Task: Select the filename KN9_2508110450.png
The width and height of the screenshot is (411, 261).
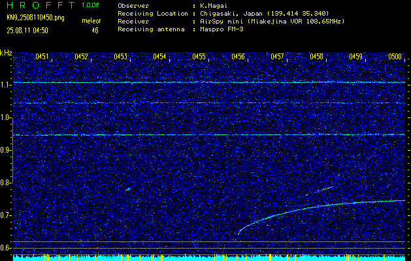Action: pyautogui.click(x=35, y=18)
